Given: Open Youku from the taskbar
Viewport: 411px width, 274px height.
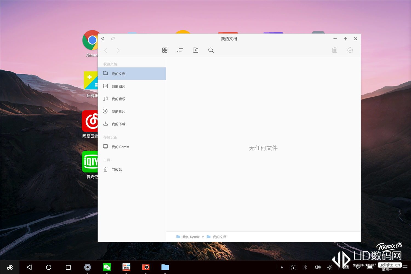Looking at the screenshot, I should [126, 267].
